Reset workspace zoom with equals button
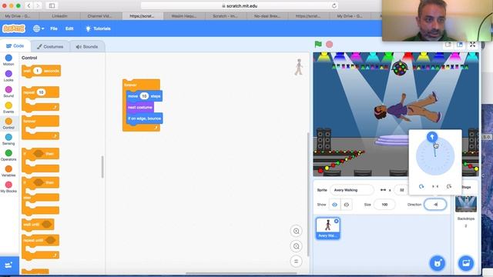The width and height of the screenshot is (493, 277). click(x=296, y=262)
